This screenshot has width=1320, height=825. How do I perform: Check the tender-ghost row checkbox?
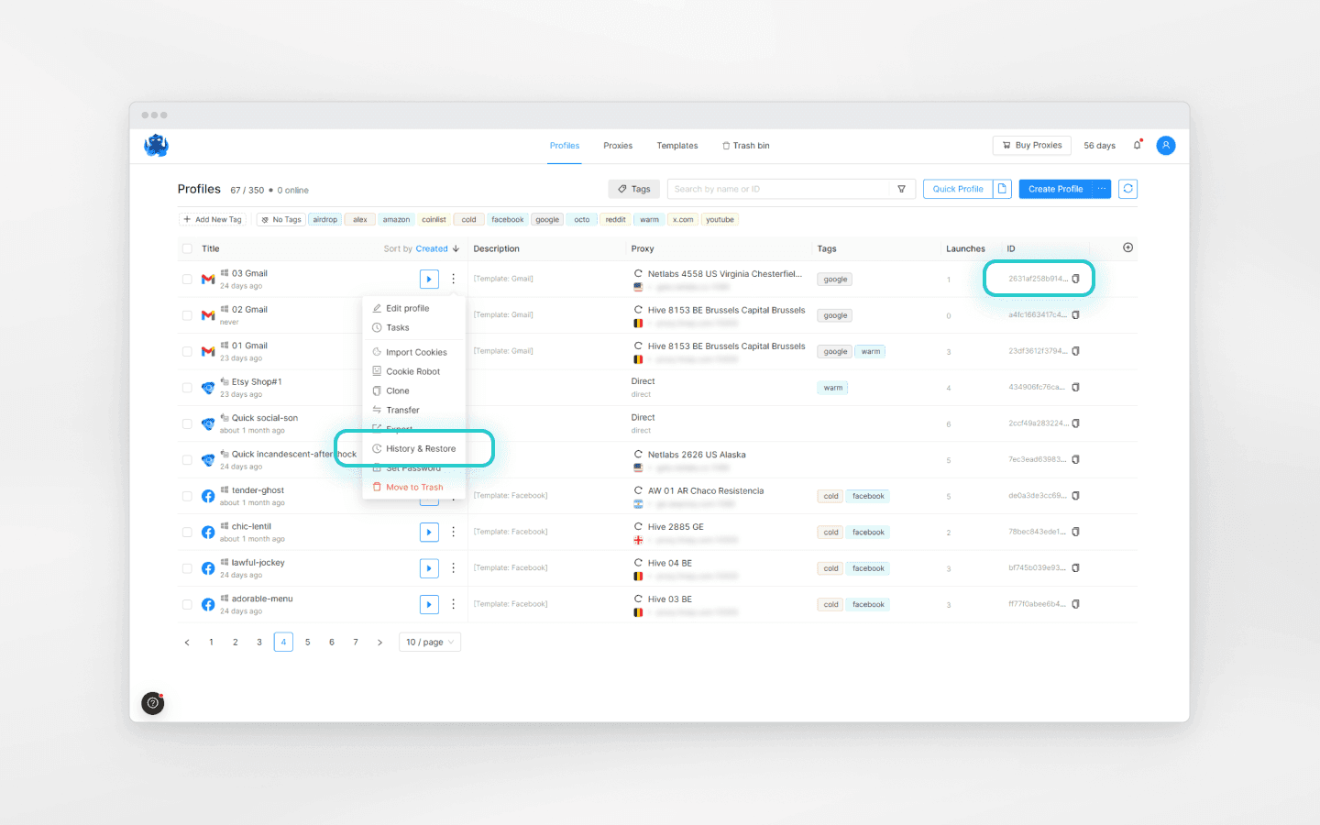[187, 497]
